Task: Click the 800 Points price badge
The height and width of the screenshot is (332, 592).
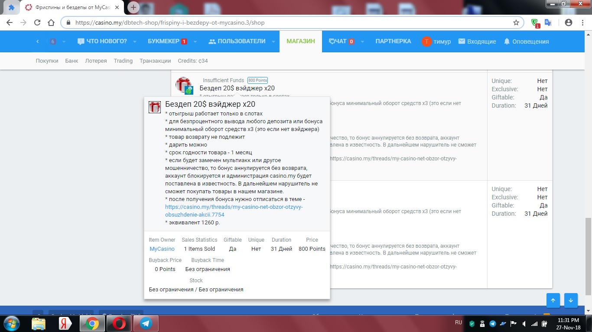Action: point(258,80)
